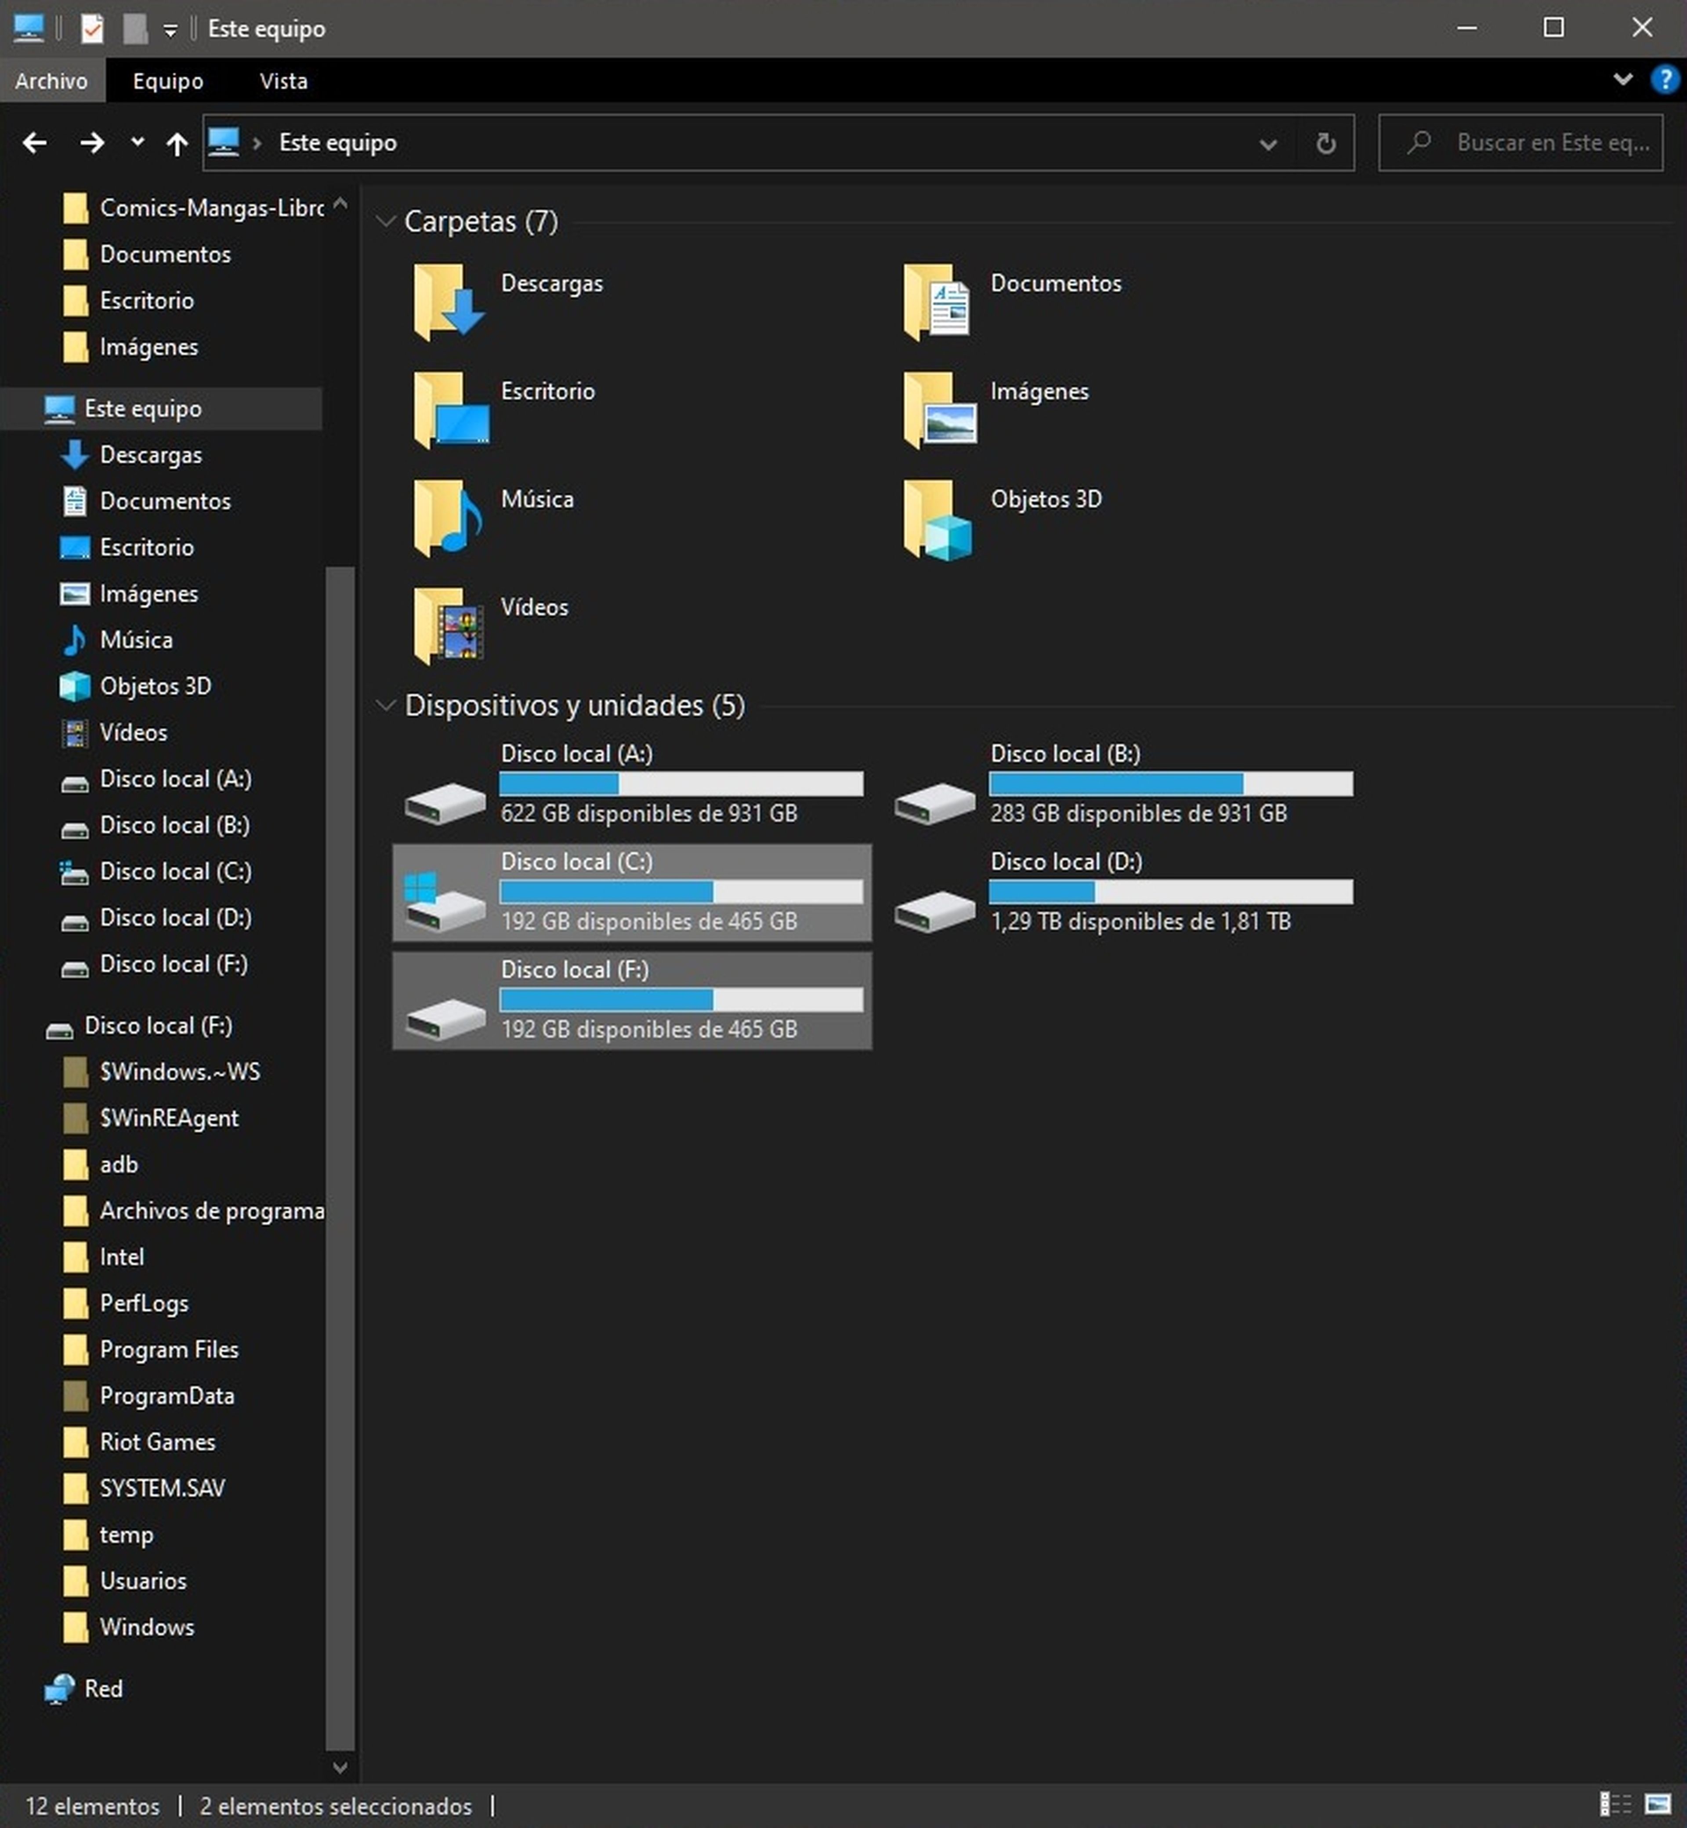
Task: Switch to the Vista tab
Action: (283, 80)
